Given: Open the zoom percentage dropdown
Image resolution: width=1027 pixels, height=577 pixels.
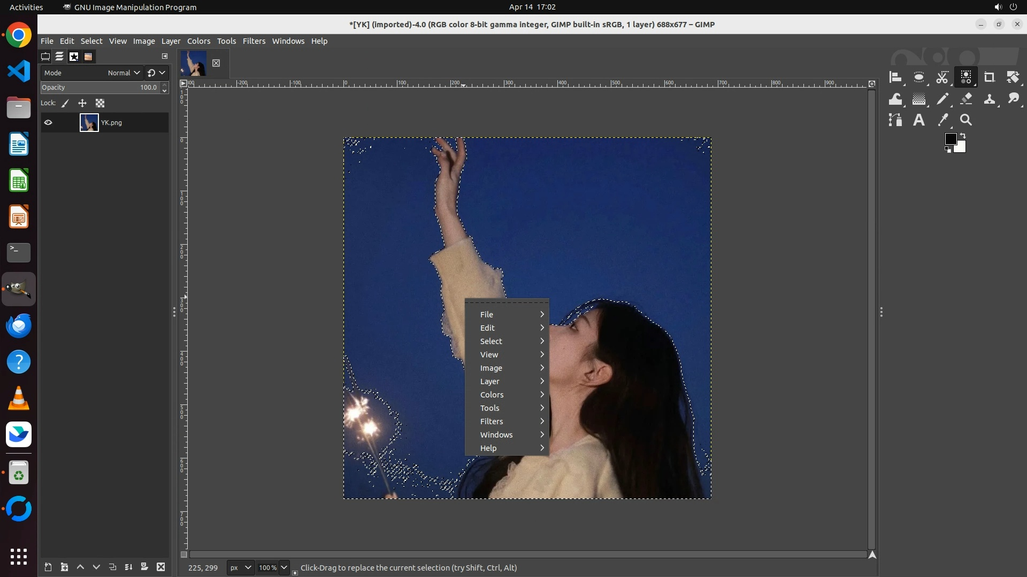Looking at the screenshot, I should coord(284,568).
